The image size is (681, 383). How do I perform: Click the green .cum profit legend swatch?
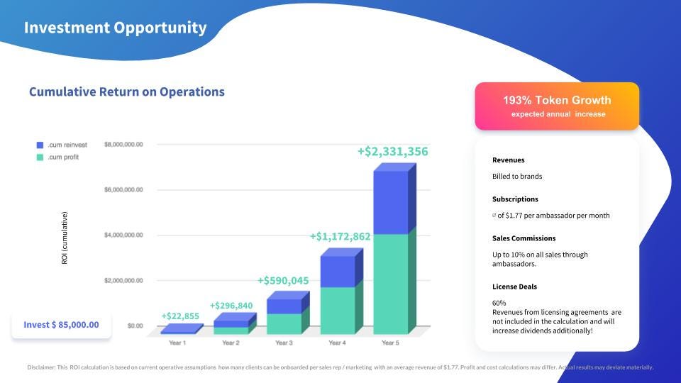coord(40,157)
